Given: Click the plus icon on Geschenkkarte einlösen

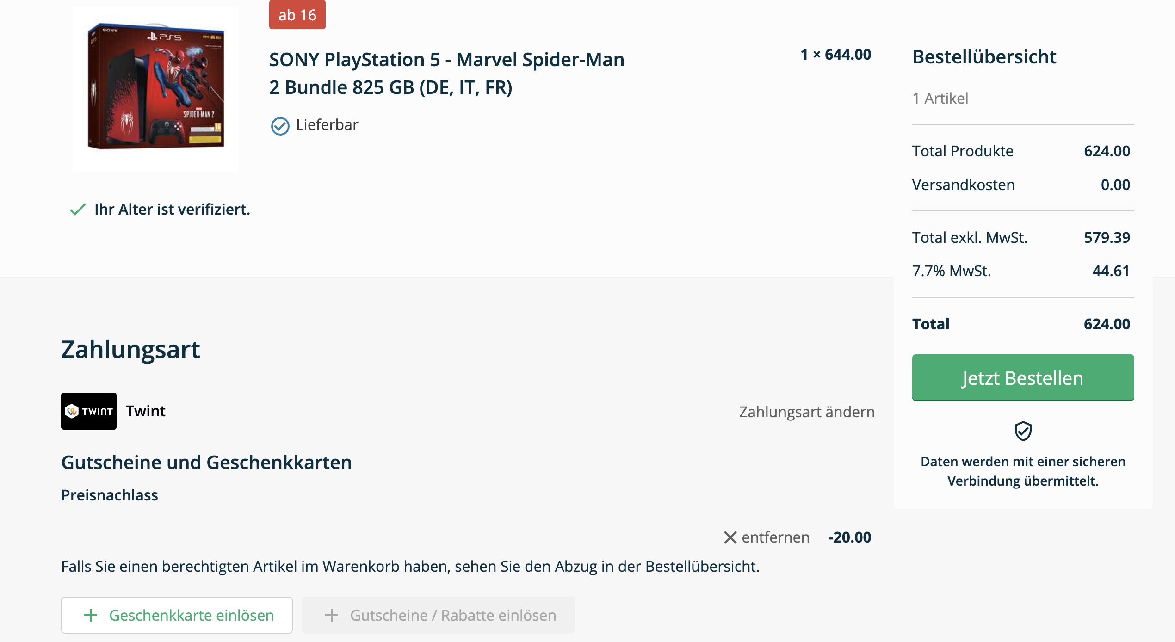Looking at the screenshot, I should pyautogui.click(x=91, y=615).
